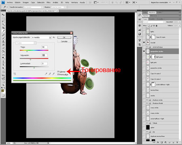182x145 pixels.
Task: Click the Cancelar button
Action: click(x=64, y=41)
